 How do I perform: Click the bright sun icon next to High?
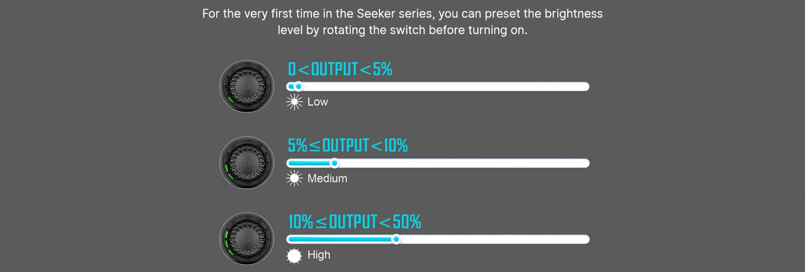294,256
